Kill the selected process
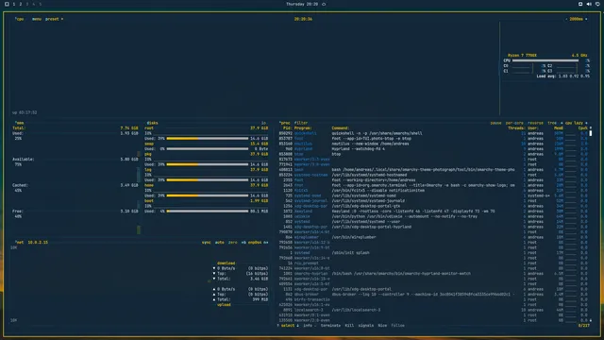Image resolution: width=604 pixels, height=340 pixels. (x=349, y=326)
